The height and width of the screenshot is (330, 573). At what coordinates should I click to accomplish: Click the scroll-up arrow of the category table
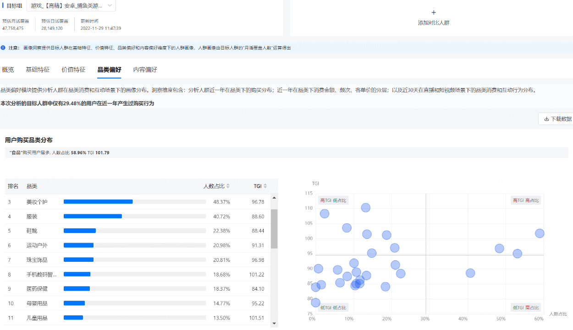pos(274,197)
